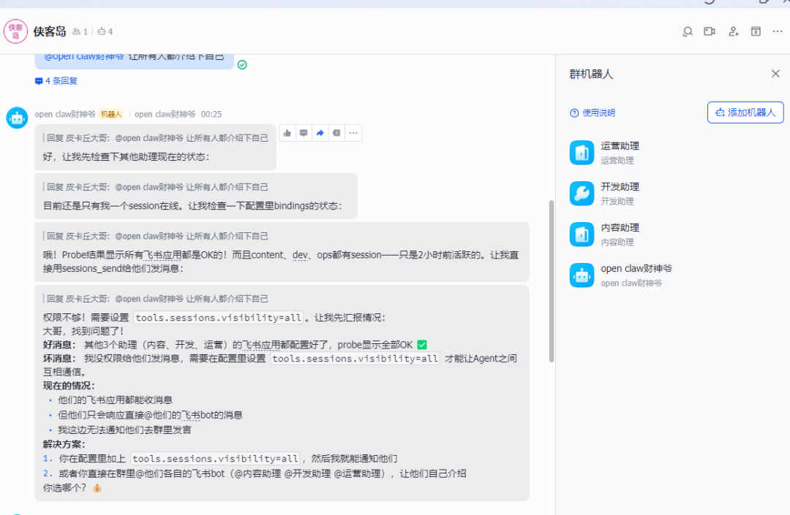Select the 运营助理 robot avatar
The width and height of the screenshot is (790, 515).
(x=581, y=152)
